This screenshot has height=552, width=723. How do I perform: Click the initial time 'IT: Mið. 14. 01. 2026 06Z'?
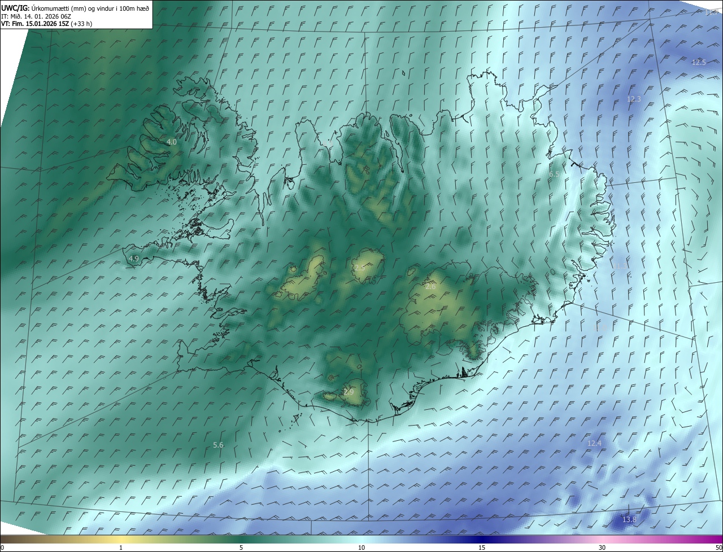[x=36, y=16]
